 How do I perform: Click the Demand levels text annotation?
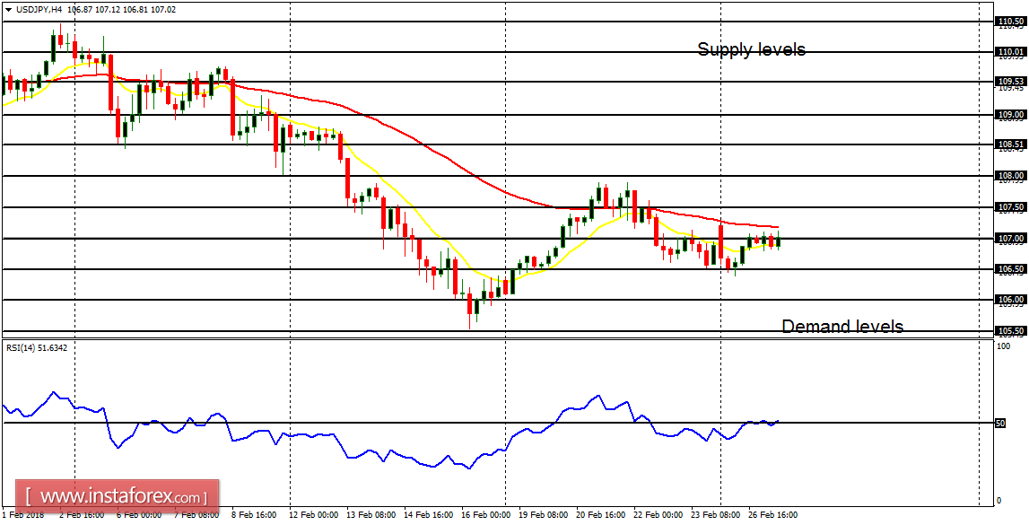coord(842,326)
